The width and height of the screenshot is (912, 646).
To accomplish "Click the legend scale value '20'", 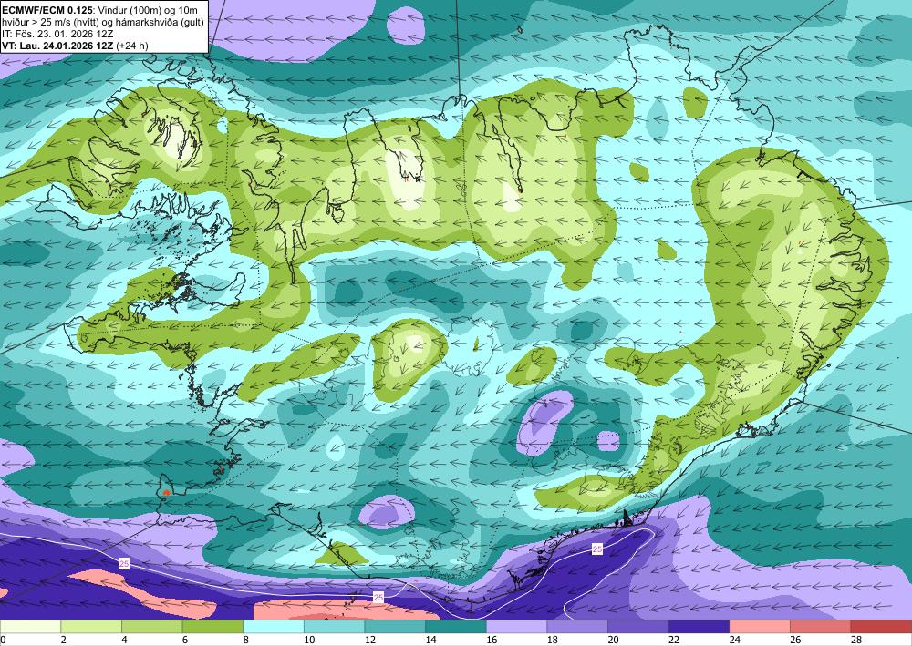I will click(613, 640).
